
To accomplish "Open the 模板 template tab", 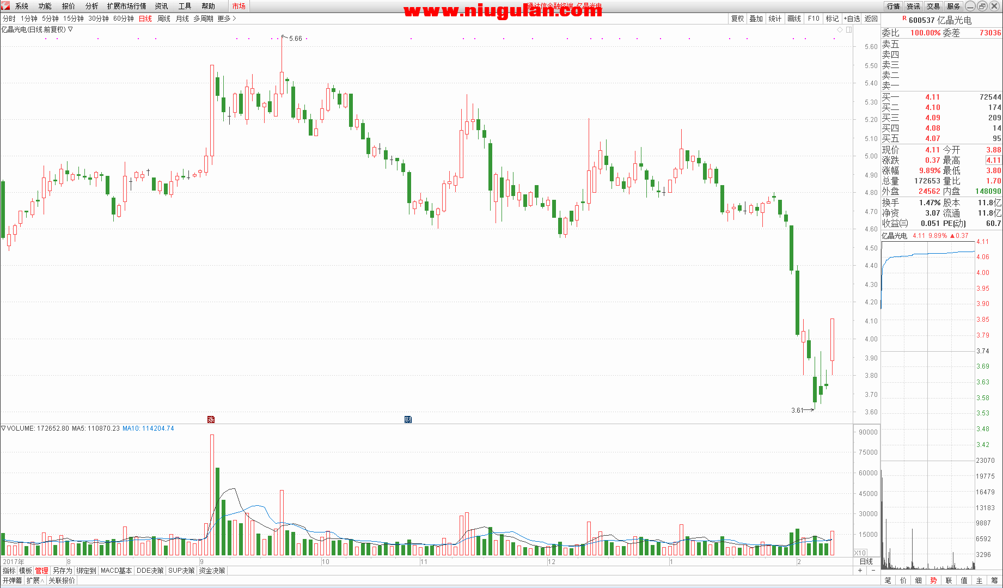I will click(26, 571).
